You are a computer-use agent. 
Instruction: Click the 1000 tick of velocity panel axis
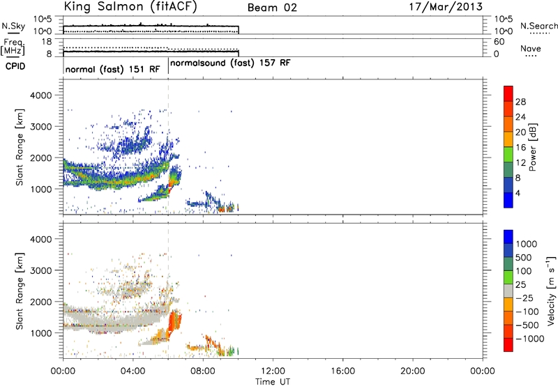41,333
